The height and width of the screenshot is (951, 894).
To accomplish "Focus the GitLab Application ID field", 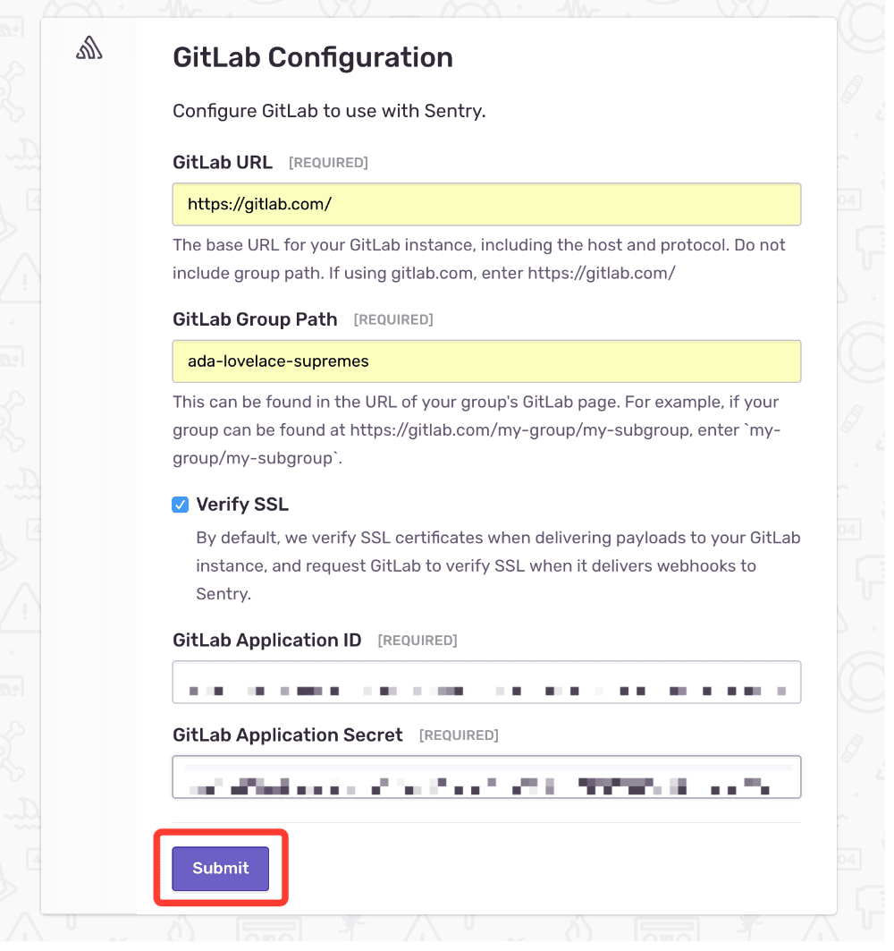I will pos(486,683).
